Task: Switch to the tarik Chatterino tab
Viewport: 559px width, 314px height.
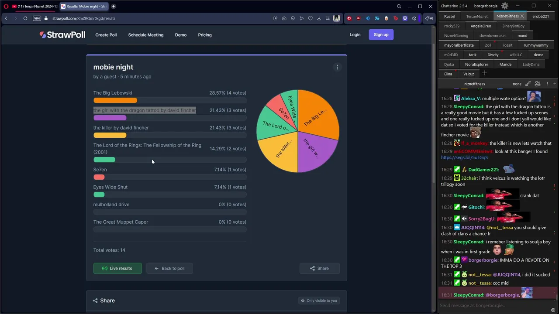Action: (473, 55)
